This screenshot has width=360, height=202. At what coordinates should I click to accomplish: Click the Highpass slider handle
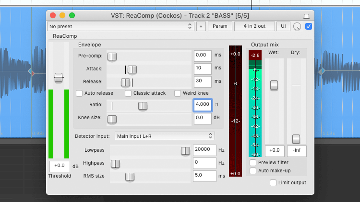[x=115, y=164]
